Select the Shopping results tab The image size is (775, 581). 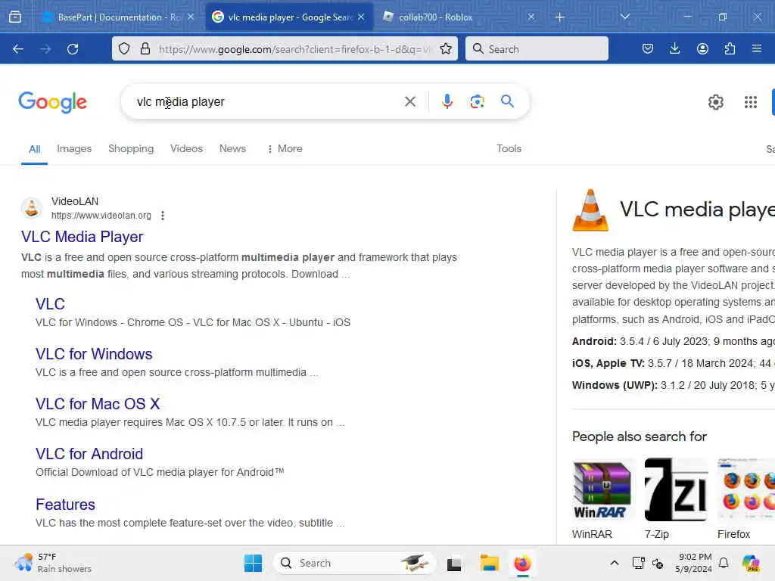[x=131, y=149]
